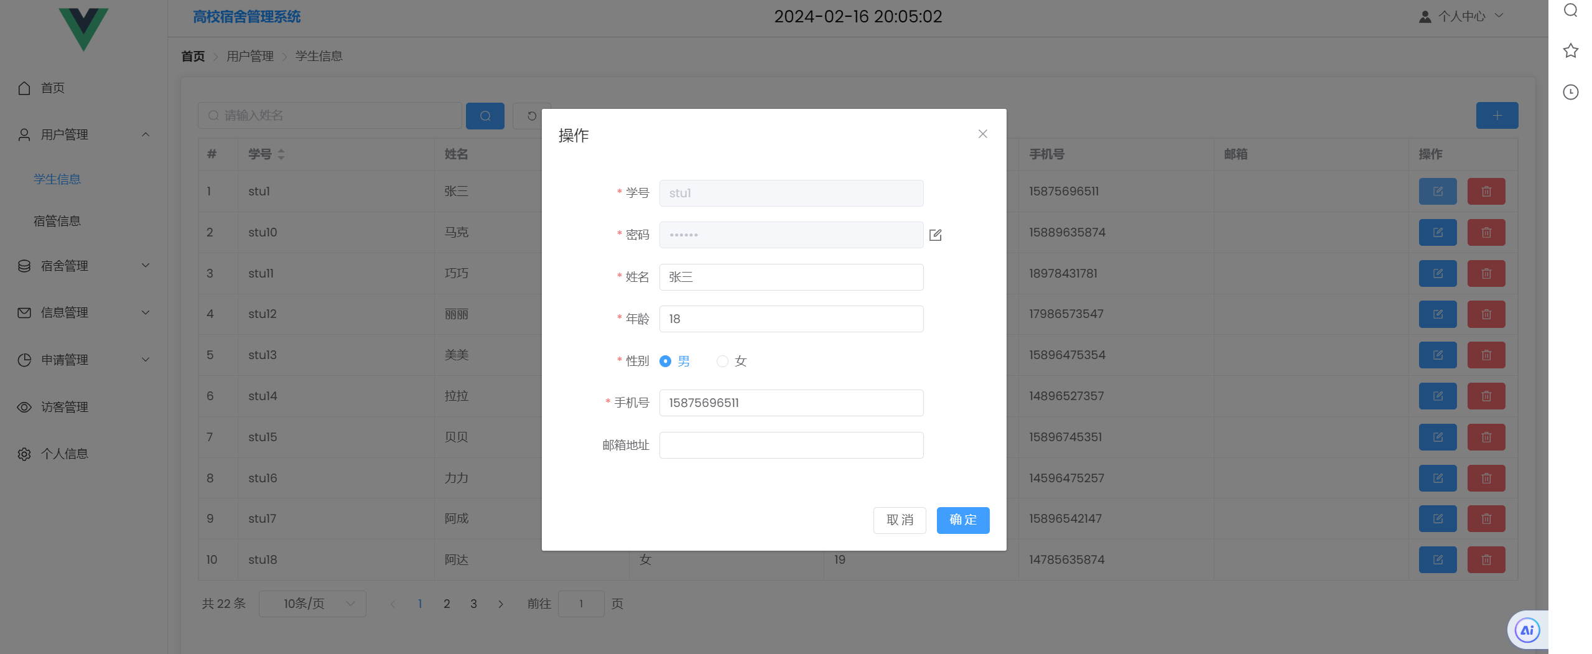1592x654 pixels.
Task: Click the 高校宿舍管理系统 title
Action: click(x=246, y=17)
